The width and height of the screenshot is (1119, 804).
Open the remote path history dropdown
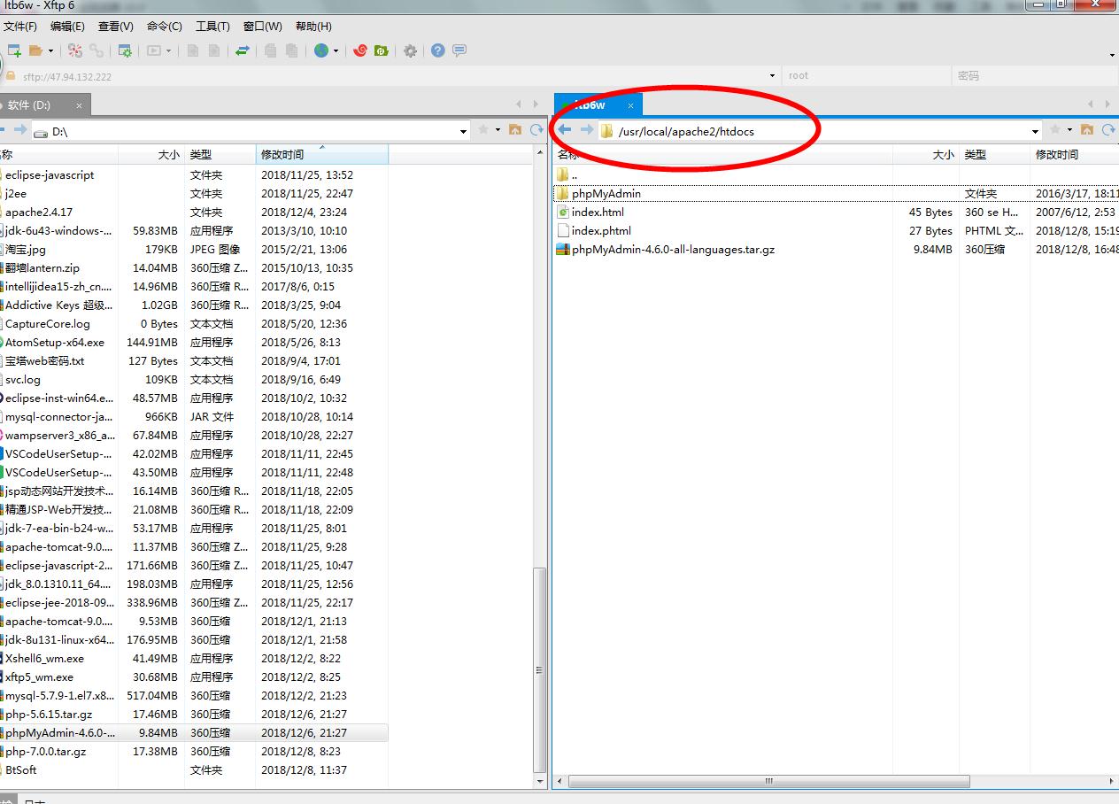(1035, 132)
